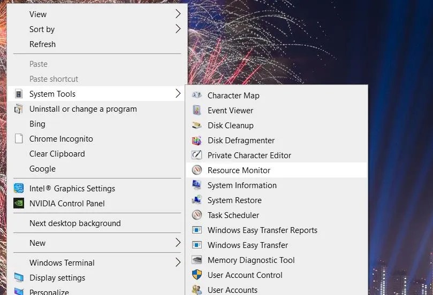The width and height of the screenshot is (433, 295).
Task: Launch Task Scheduler text entry
Action: (233, 215)
